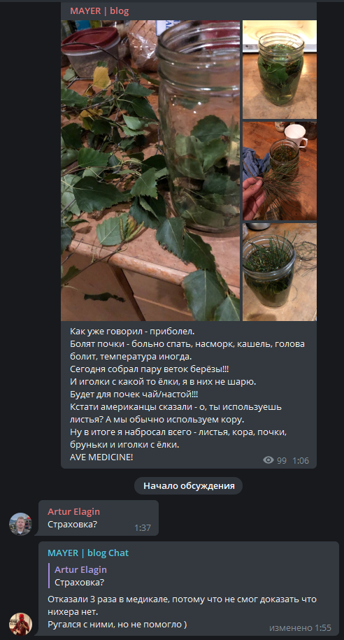Click the post text 'Как уже говорил - приболел'
Viewport: 344px width, 640px height.
click(129, 331)
